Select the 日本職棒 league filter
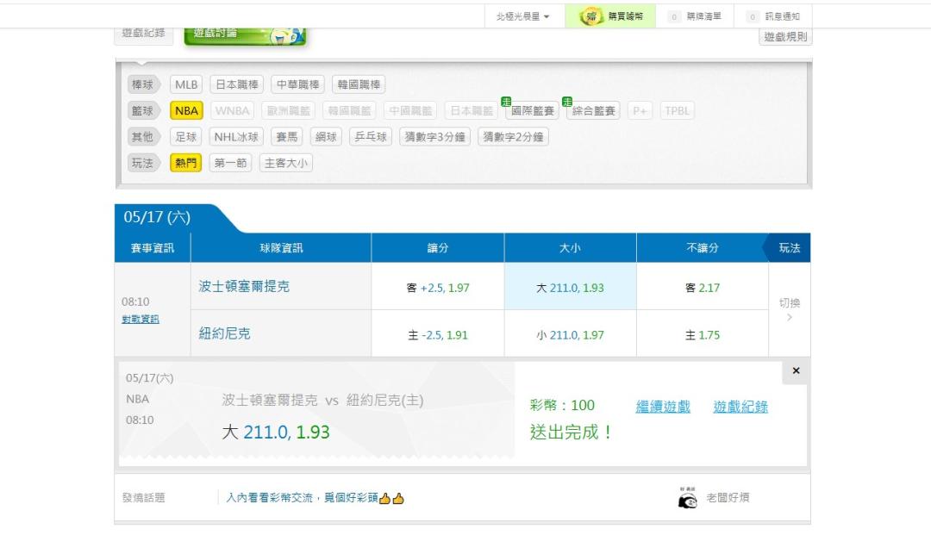This screenshot has height=535, width=931. pyautogui.click(x=237, y=84)
